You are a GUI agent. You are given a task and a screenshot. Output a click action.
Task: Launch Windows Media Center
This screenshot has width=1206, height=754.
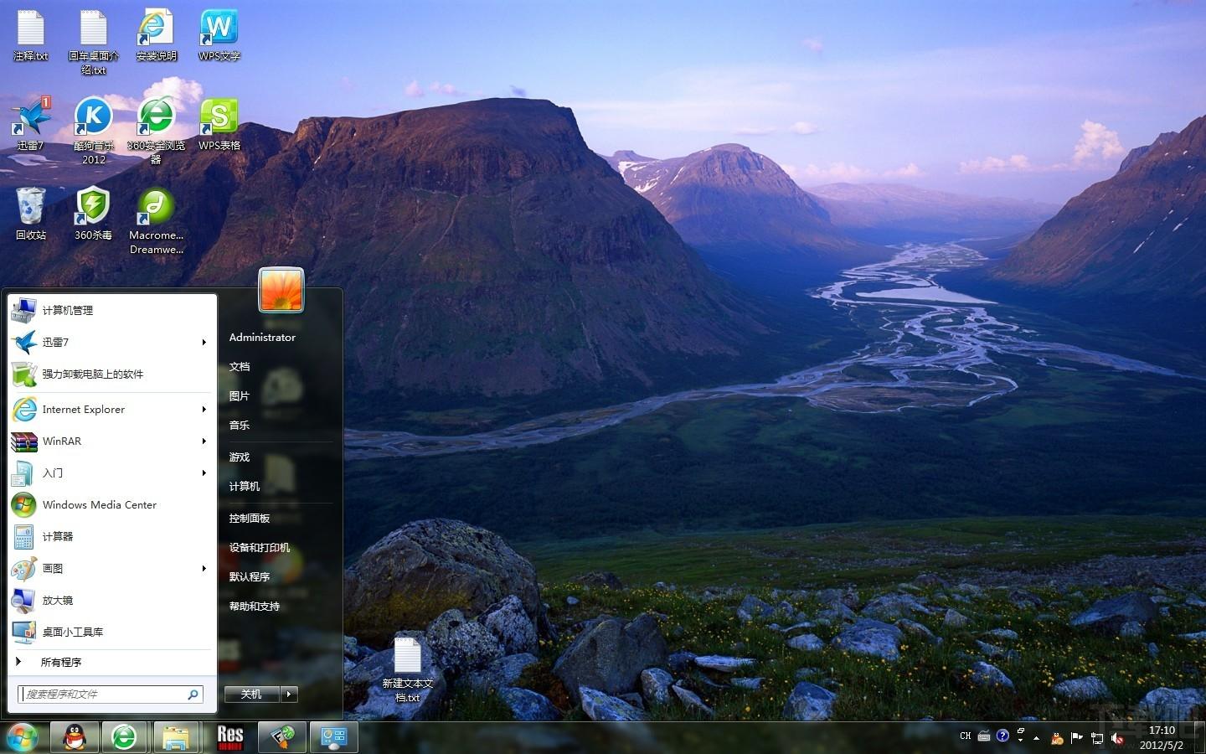tap(111, 504)
